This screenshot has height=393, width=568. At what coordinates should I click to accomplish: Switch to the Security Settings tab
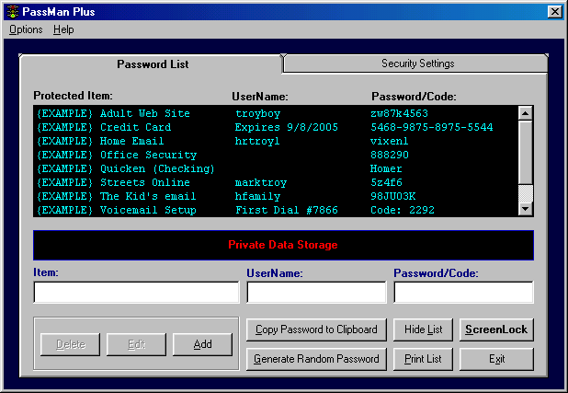[417, 64]
